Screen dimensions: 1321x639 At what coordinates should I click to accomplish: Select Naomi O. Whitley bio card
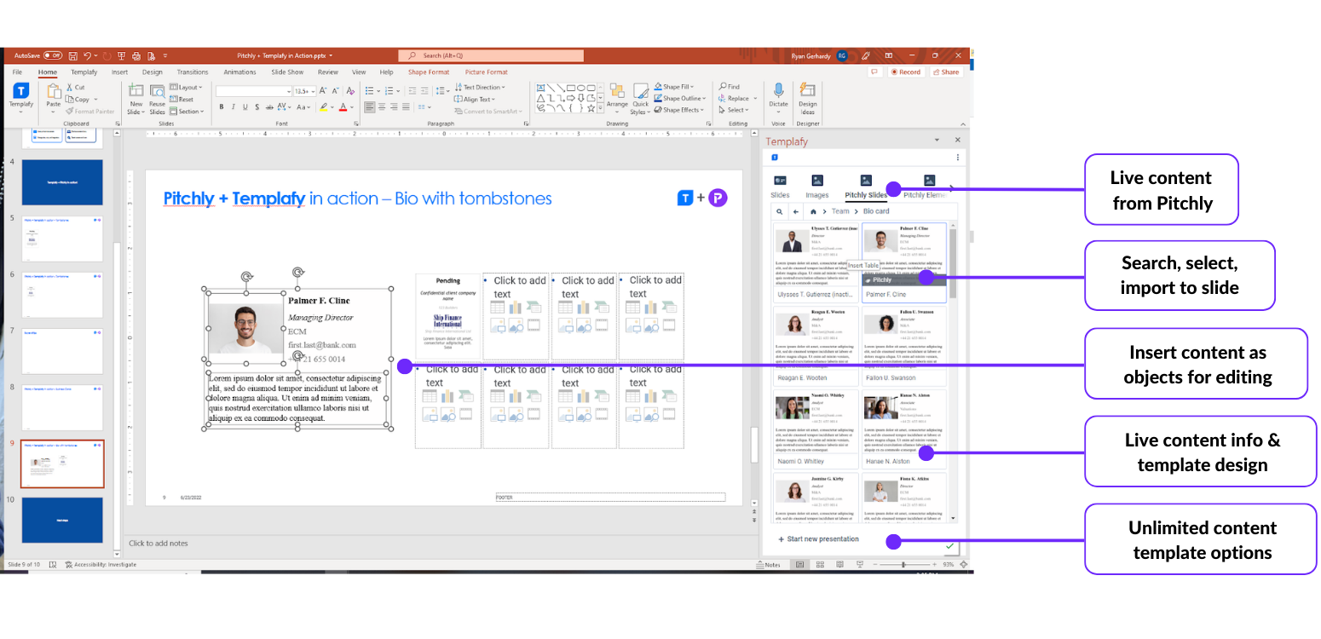816,429
